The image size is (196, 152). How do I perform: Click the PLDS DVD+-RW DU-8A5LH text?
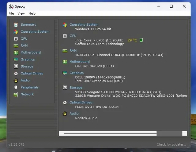[97, 107]
